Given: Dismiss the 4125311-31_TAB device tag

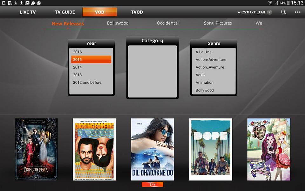Looking at the screenshot, I should pos(269,12).
